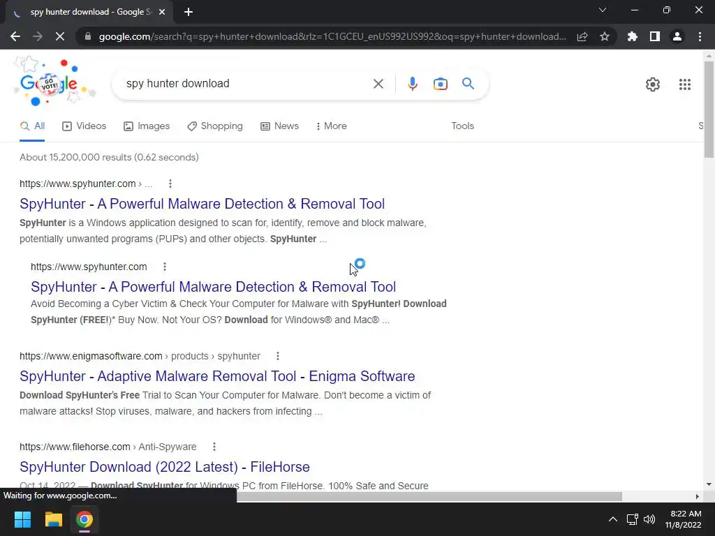The image size is (715, 536).
Task: Open network status tray icon
Action: tap(632, 519)
